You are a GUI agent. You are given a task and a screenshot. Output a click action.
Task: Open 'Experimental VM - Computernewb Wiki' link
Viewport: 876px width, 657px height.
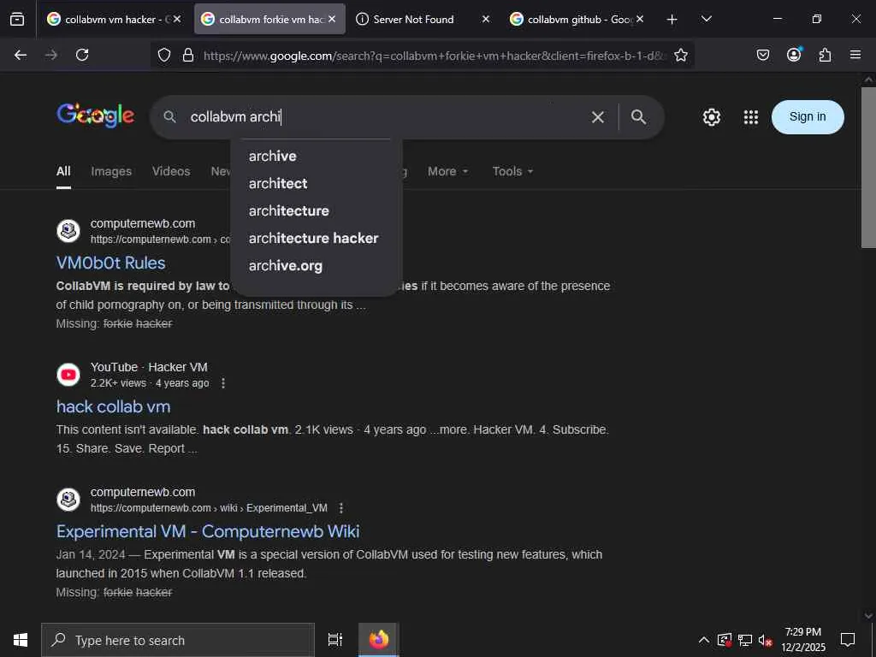tap(208, 531)
